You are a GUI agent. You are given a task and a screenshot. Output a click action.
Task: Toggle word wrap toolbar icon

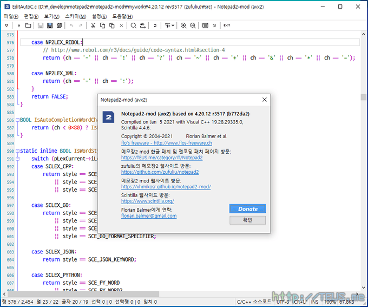(x=155, y=25)
